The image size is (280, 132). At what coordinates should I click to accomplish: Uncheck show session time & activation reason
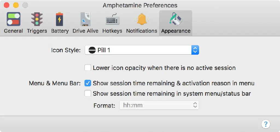coord(88,83)
